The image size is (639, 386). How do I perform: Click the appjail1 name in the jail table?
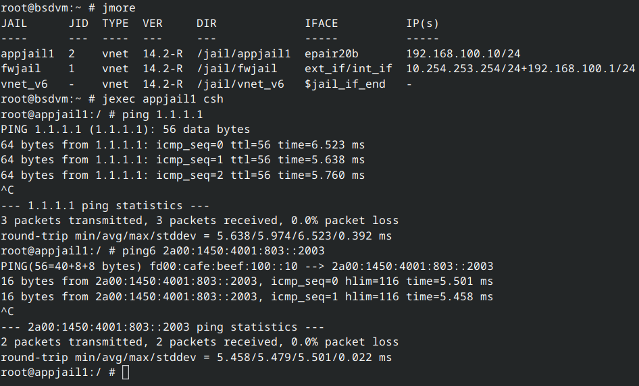[28, 54]
